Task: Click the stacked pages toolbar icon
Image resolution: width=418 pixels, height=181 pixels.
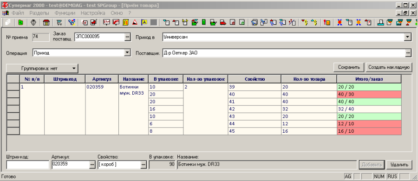Action: coord(8,23)
